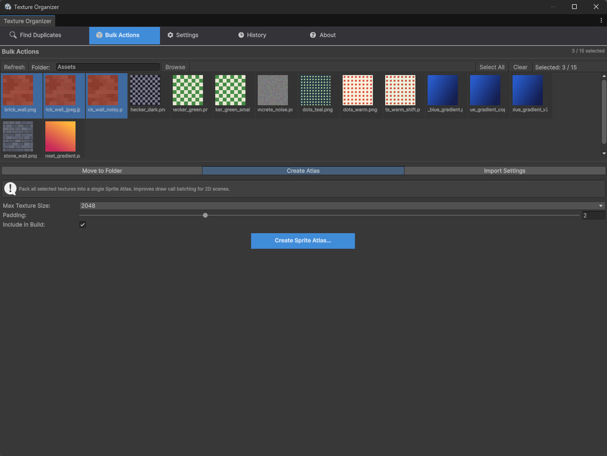Click the exclamation info icon

(x=10, y=189)
